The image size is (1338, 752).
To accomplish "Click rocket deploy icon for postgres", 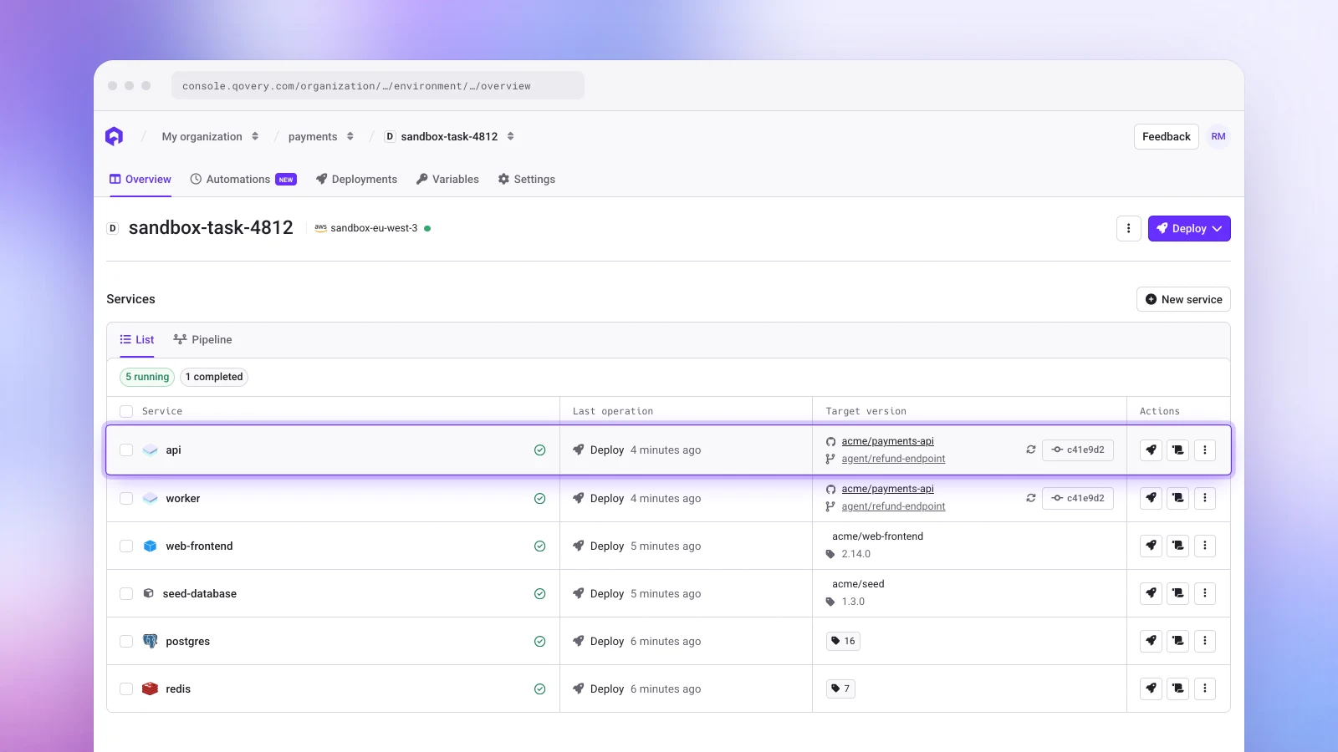I will [x=1152, y=641].
